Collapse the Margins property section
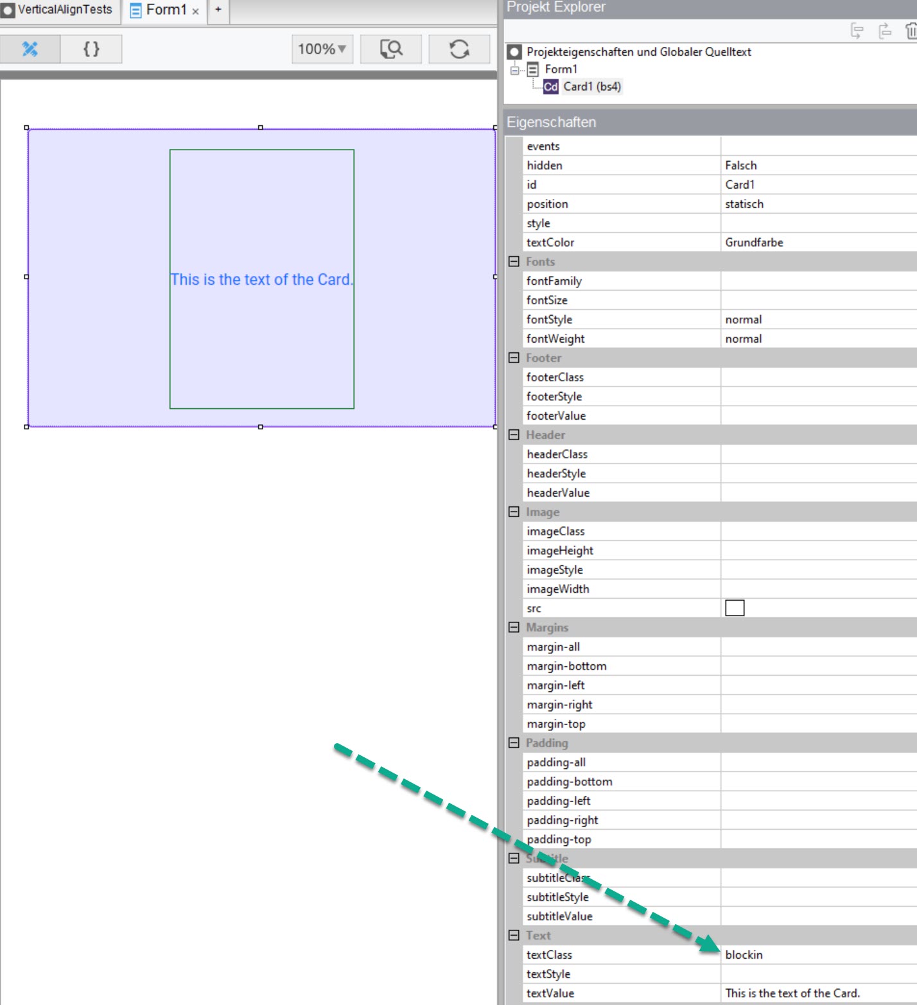Viewport: 917px width, 1005px height. (512, 627)
